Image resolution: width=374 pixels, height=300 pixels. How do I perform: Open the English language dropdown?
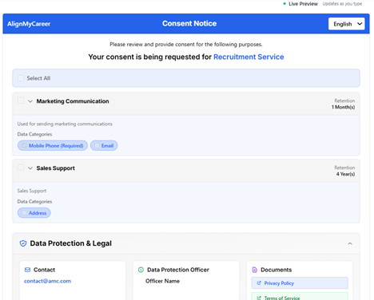(346, 24)
